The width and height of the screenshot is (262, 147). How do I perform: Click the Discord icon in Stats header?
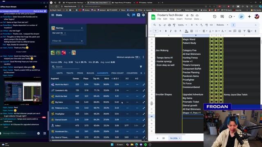138,15
